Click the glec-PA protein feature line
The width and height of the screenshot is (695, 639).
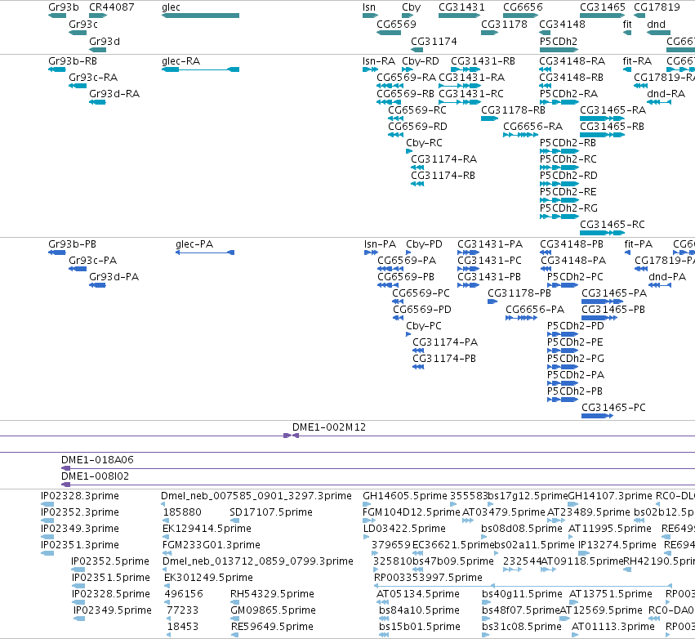(x=205, y=252)
